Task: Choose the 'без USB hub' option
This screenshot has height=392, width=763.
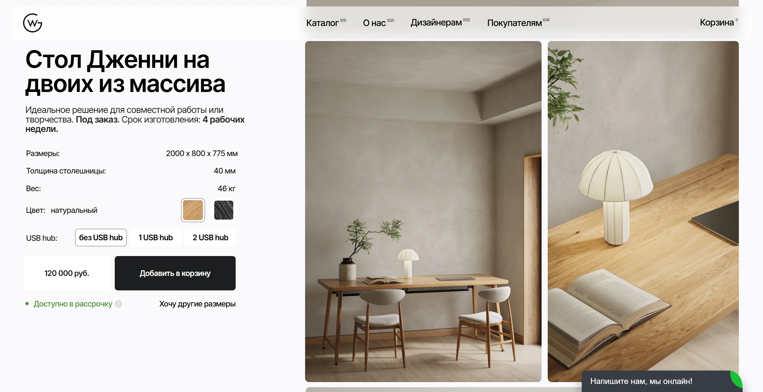Action: click(x=101, y=237)
